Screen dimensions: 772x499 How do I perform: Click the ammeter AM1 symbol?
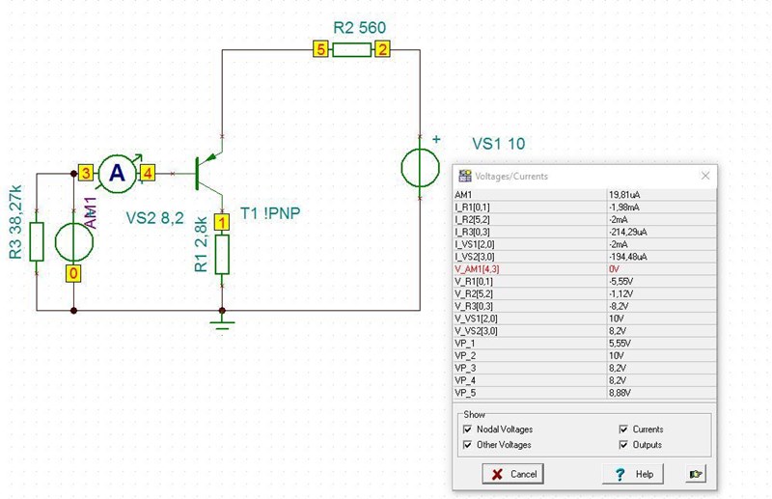coord(118,173)
